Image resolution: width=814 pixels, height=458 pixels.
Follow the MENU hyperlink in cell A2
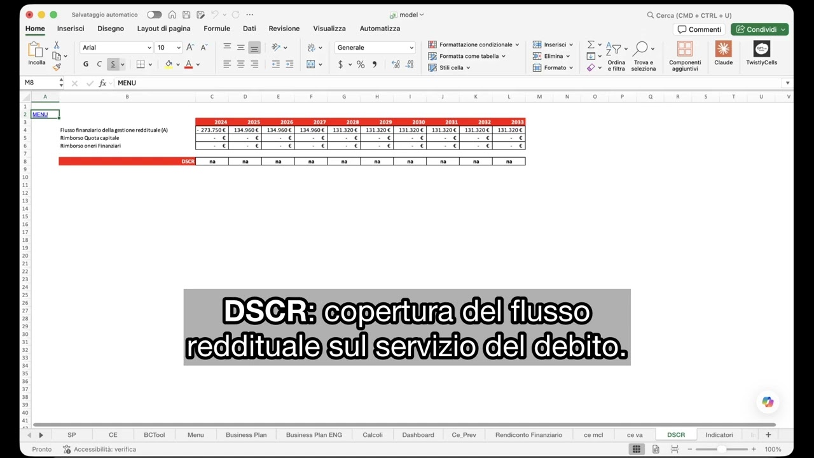click(40, 114)
